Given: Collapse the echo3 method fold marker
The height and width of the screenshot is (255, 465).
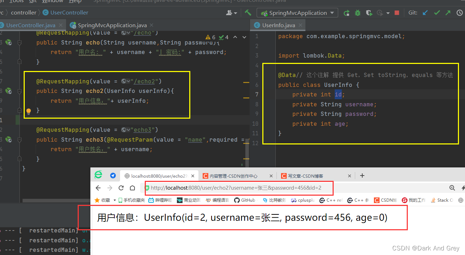Looking at the screenshot, I should [x=19, y=140].
